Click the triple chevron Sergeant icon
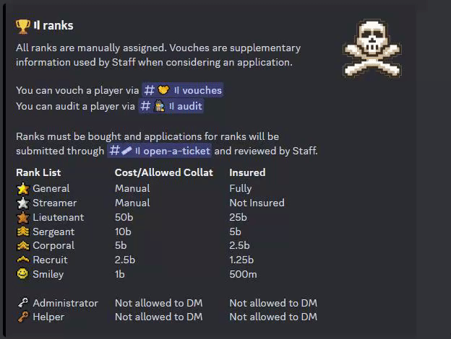The height and width of the screenshot is (339, 451). click(23, 232)
